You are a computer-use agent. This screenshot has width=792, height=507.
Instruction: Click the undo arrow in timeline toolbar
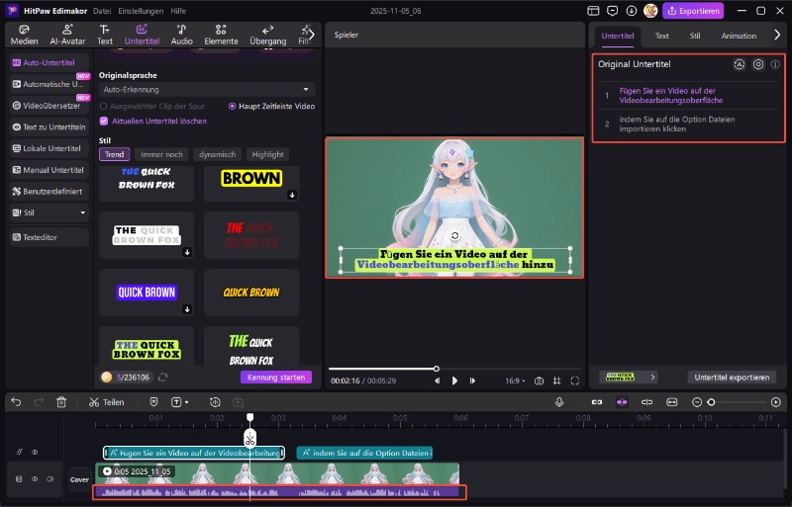16,402
